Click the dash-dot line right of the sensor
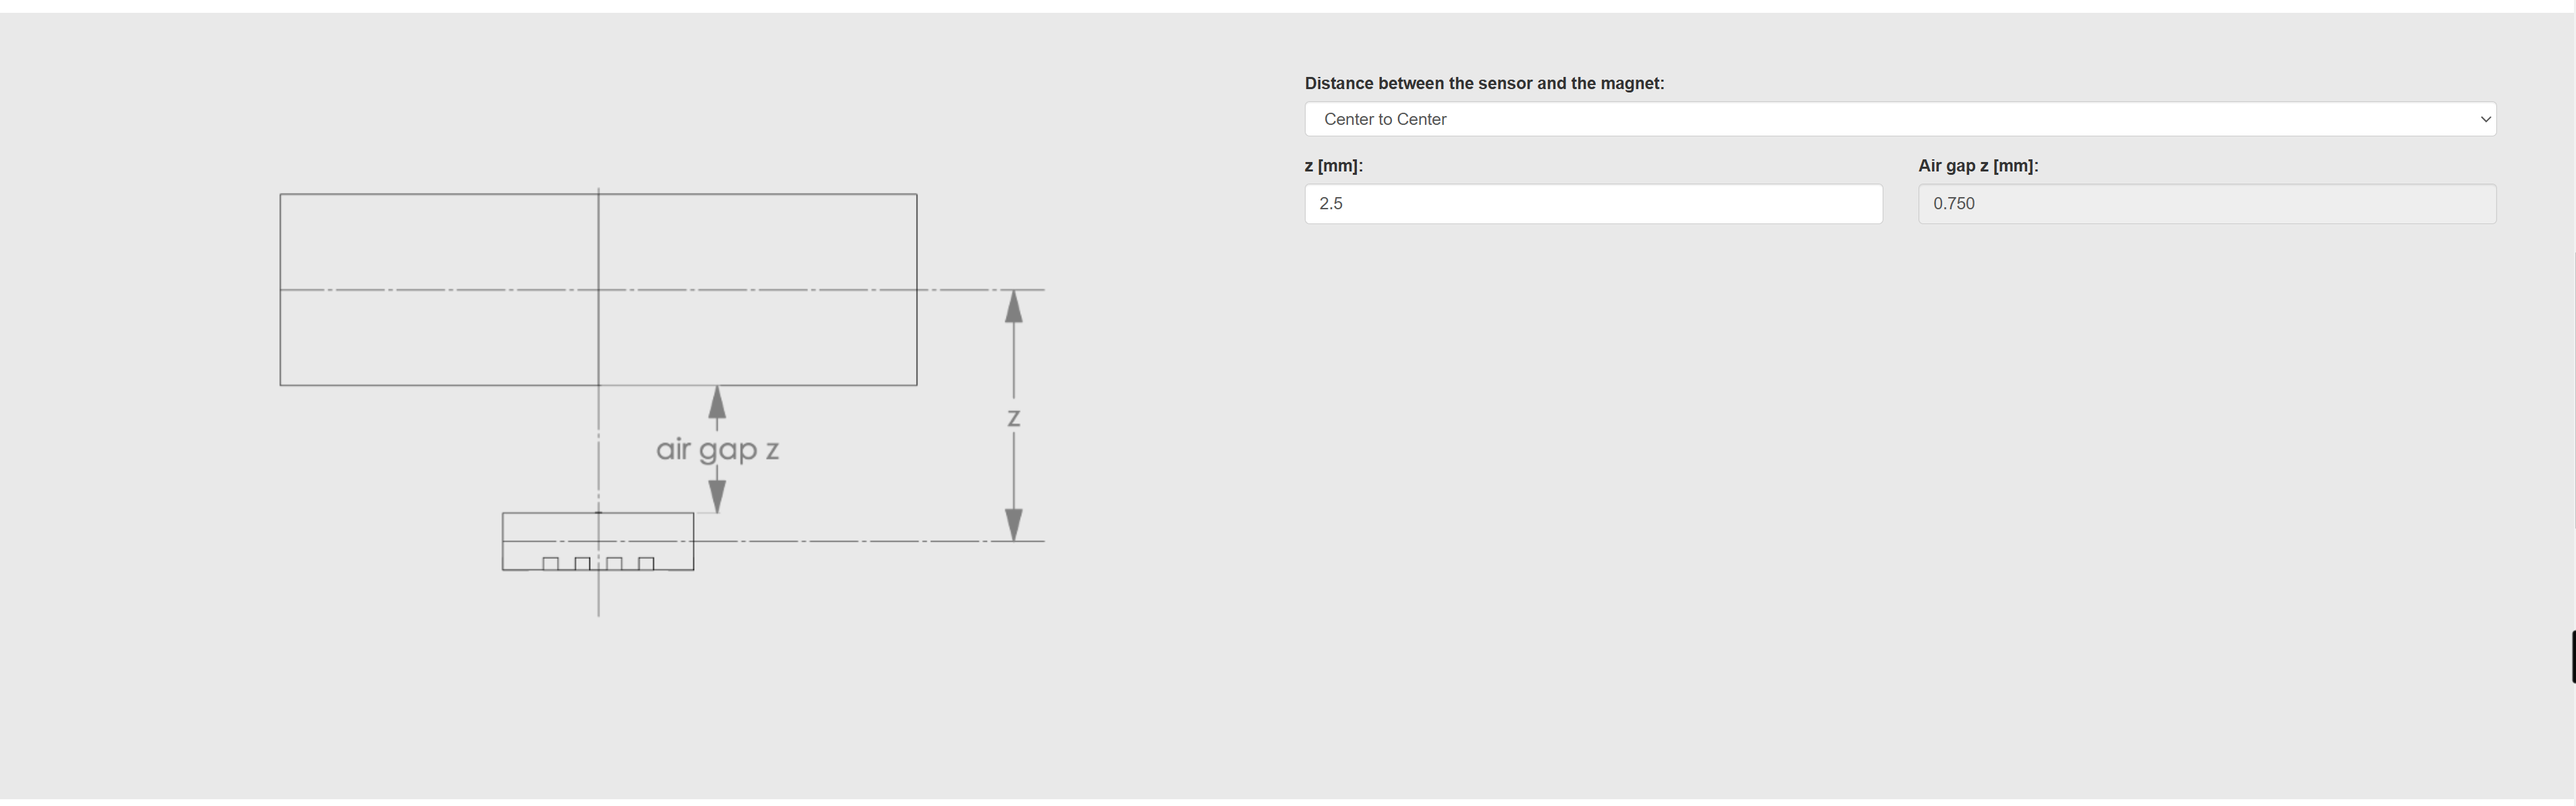 click(x=869, y=541)
